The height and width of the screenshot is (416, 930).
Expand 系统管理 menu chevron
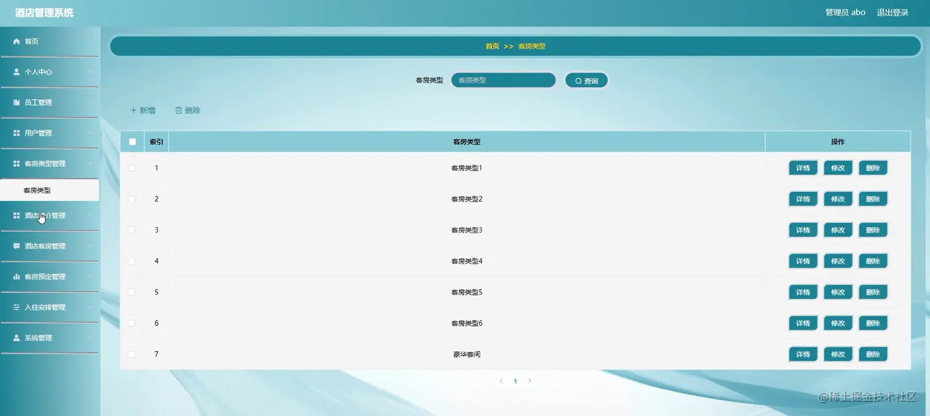point(90,338)
